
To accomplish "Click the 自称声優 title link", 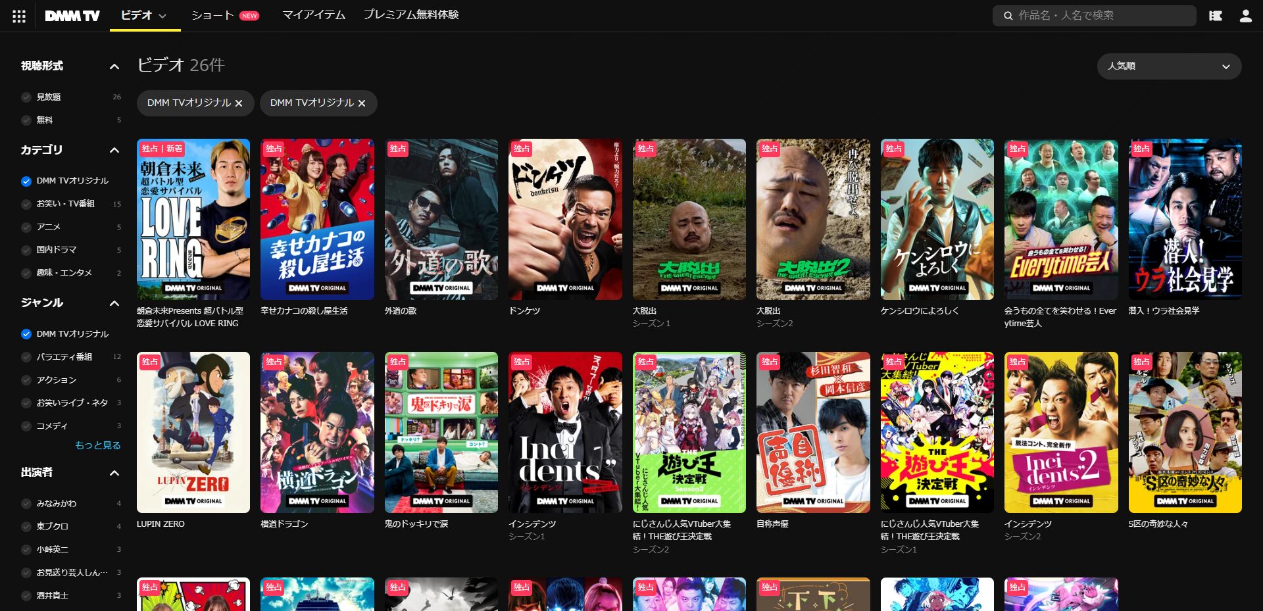I will tap(772, 524).
